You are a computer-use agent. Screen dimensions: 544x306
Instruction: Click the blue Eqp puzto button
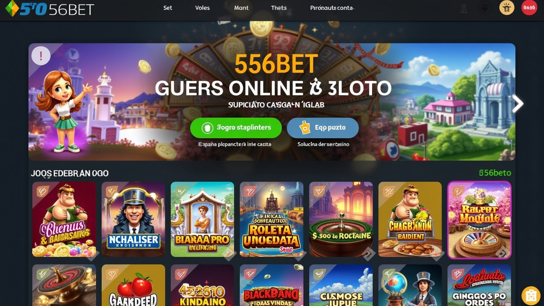point(323,127)
